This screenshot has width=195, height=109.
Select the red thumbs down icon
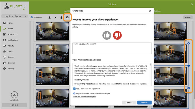(x=117, y=35)
